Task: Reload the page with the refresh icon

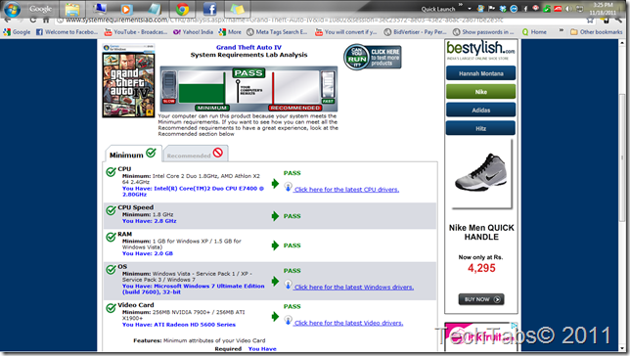Action: [33, 20]
